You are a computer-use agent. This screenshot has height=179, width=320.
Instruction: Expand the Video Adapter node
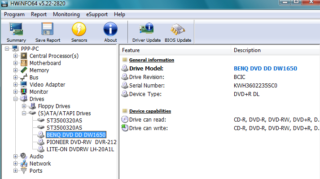[15, 84]
